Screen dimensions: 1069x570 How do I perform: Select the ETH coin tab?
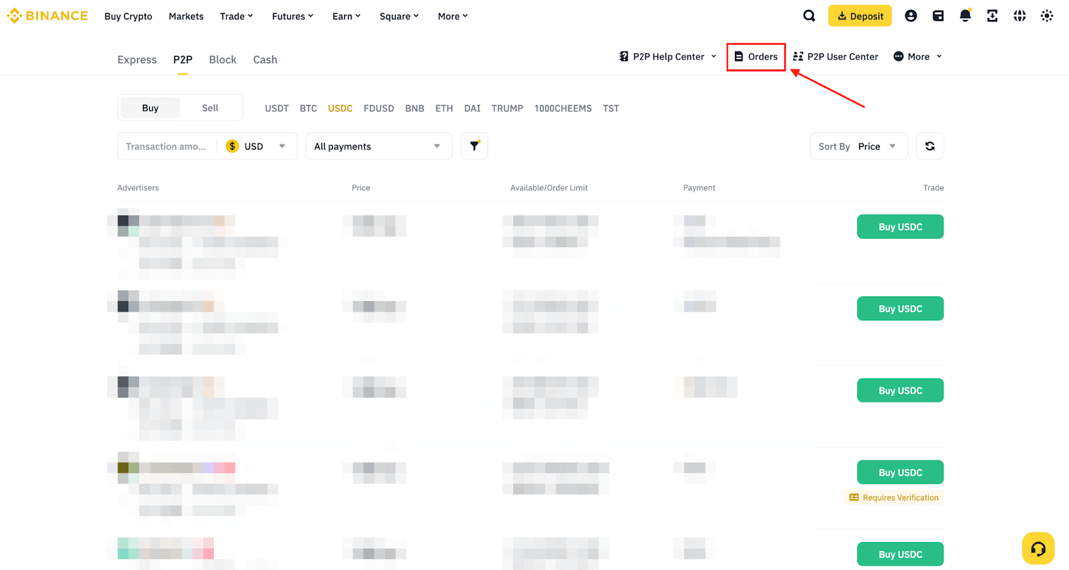click(444, 108)
